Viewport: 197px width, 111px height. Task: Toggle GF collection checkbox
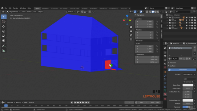coord(170,20)
